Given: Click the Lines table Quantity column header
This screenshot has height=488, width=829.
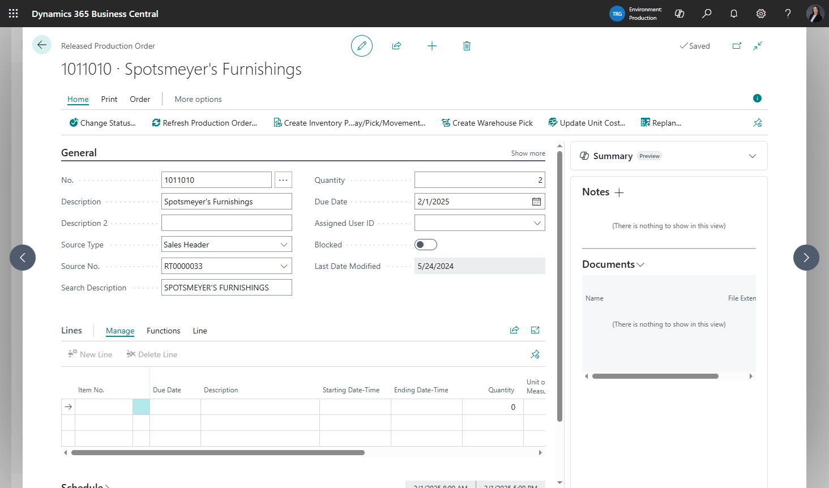Looking at the screenshot, I should click(501, 390).
